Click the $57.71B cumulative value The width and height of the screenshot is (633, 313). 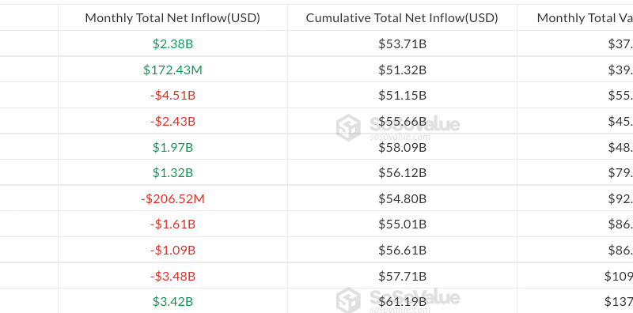[x=403, y=277]
